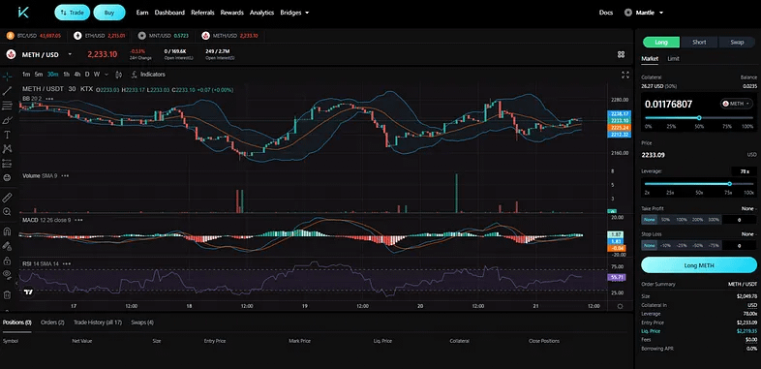Image resolution: width=761 pixels, height=369 pixels.
Task: Switch to the Swap tab
Action: click(x=737, y=43)
